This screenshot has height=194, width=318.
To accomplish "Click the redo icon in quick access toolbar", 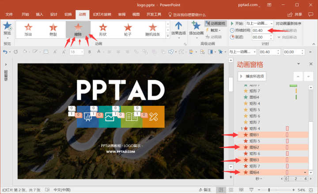I will [16, 52].
